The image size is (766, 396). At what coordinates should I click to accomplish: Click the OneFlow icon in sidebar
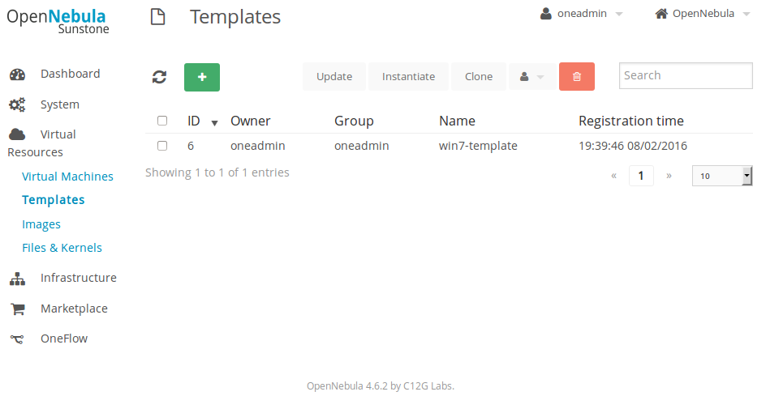pyautogui.click(x=17, y=339)
